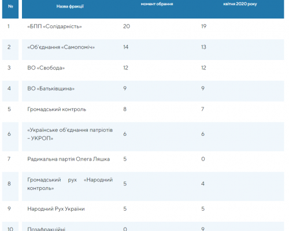Viewport: 289px width, 231px height.
Task: Click the April 2020 value 5 for Народний Рух України
Action: 203,209
